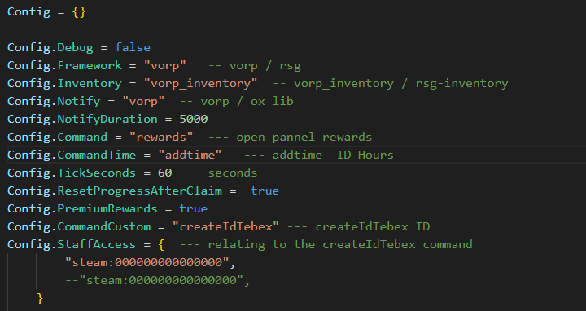Viewport: 586px width, 311px height.
Task: Click the 'Config' word on the first line
Action: click(x=28, y=11)
